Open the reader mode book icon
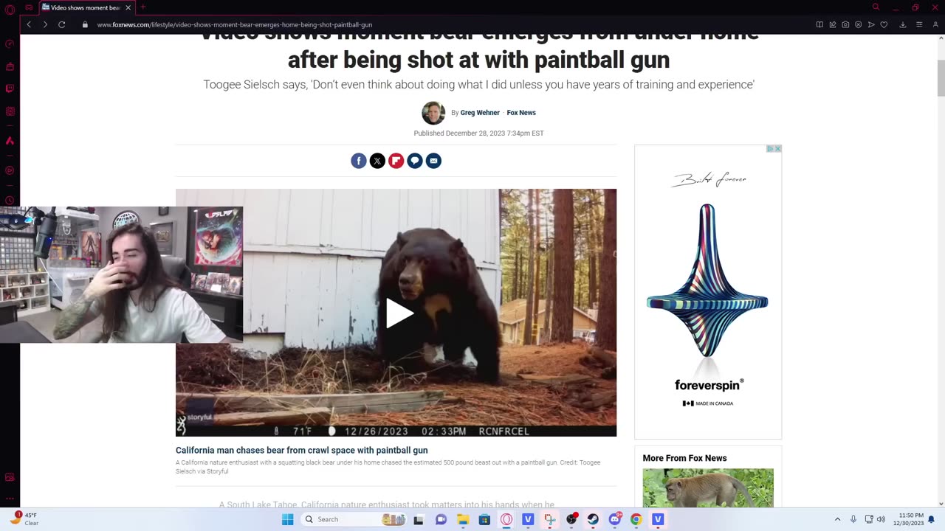The image size is (945, 531). tap(819, 24)
